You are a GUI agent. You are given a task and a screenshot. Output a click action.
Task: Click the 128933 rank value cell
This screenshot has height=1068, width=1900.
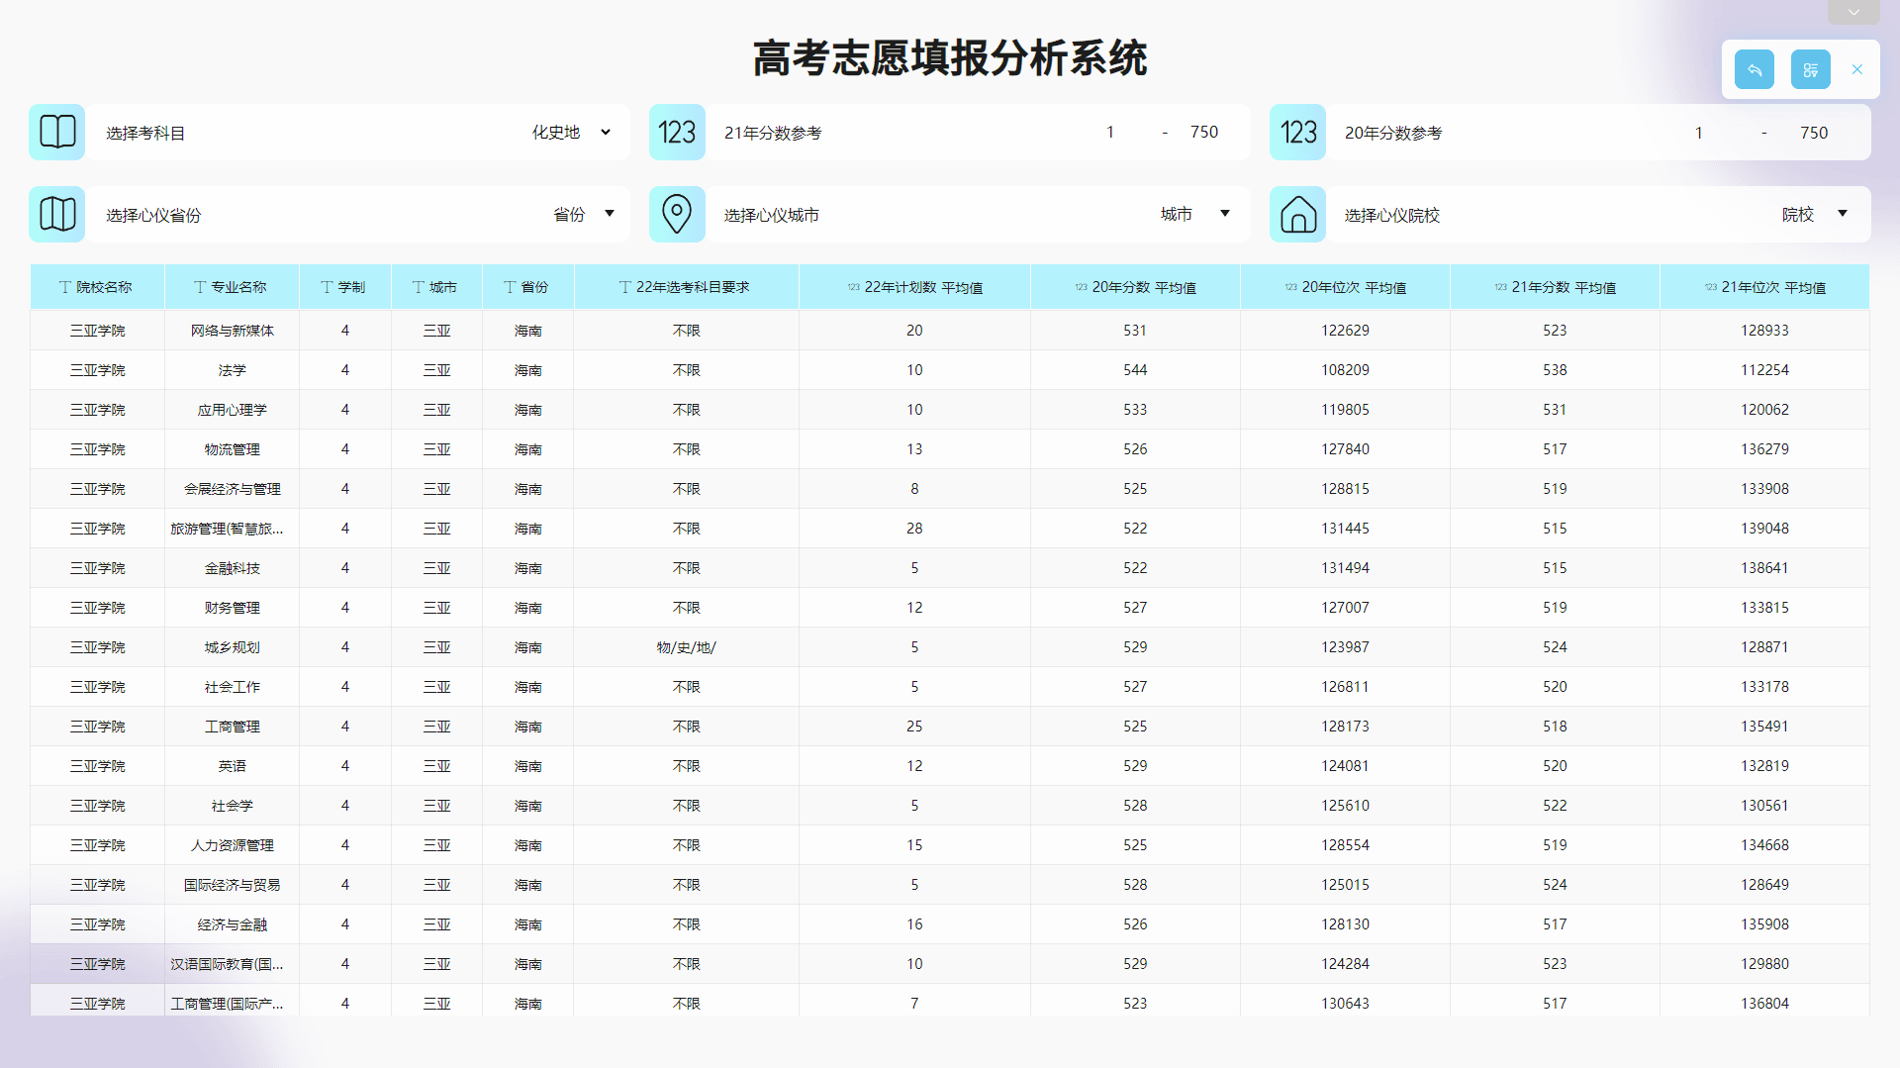(x=1764, y=331)
